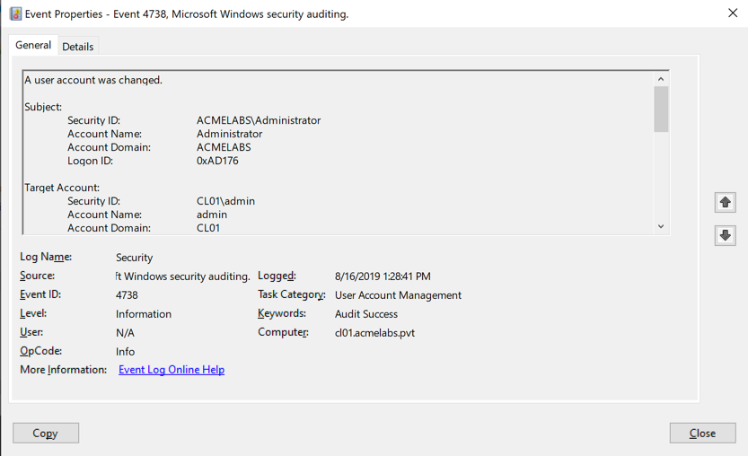Click the Logged timestamp field

383,276
